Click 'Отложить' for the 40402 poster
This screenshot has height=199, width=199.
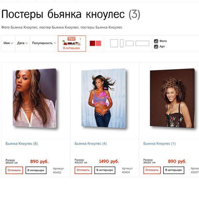pos(14,170)
